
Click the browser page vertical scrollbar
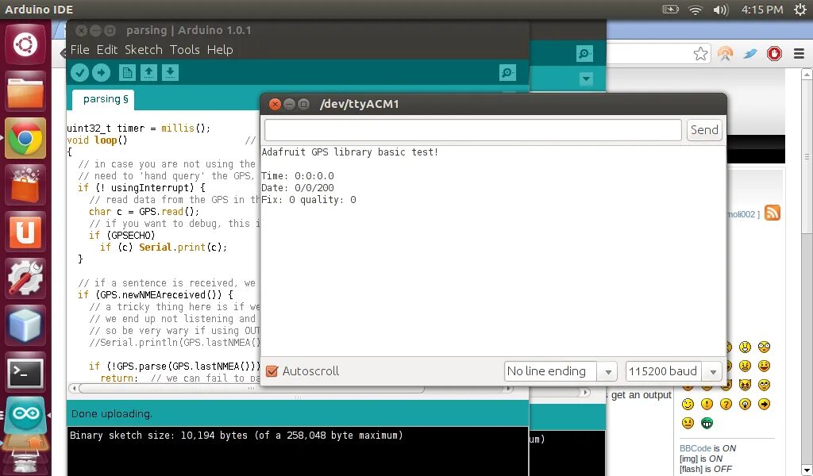pyautogui.click(x=807, y=157)
